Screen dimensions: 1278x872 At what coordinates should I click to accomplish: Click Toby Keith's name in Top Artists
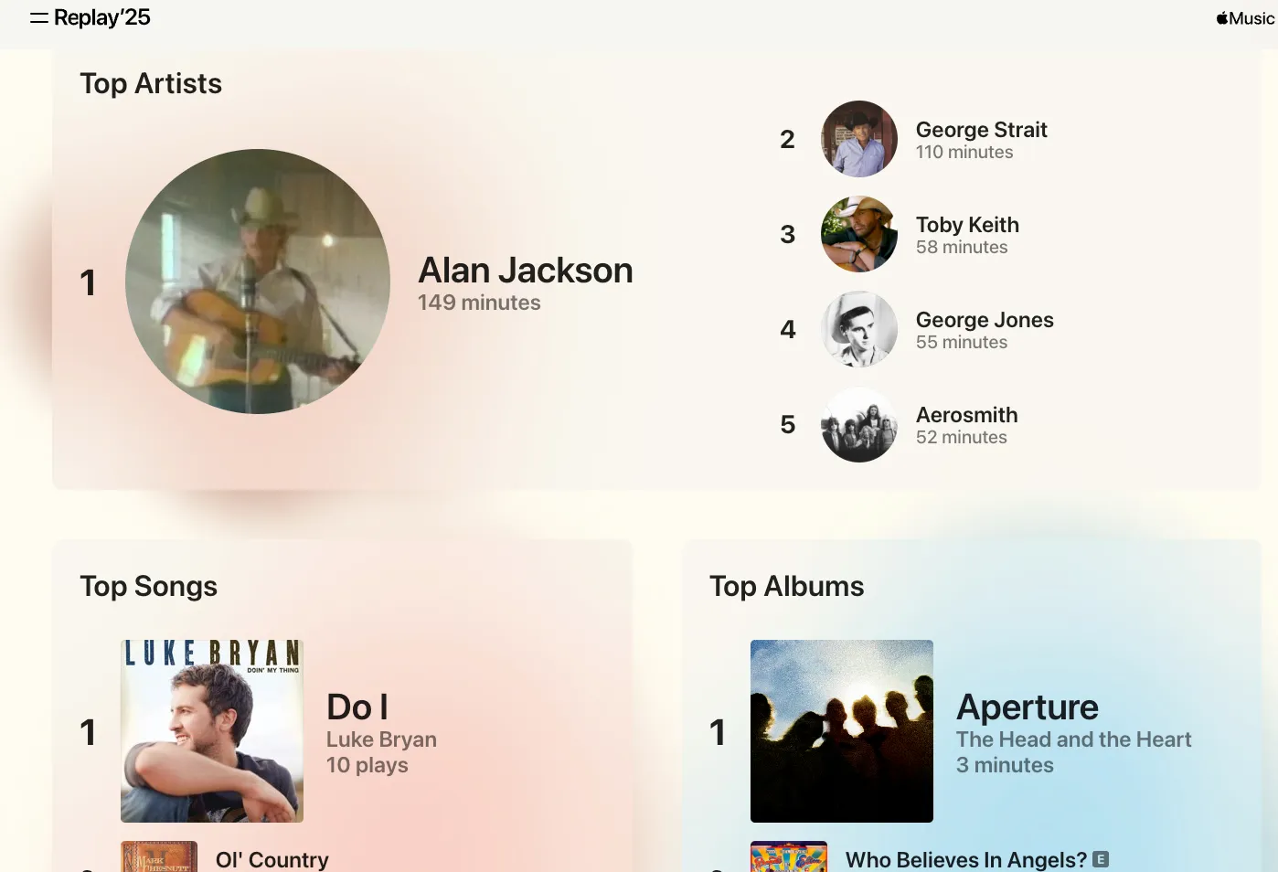pyautogui.click(x=967, y=224)
